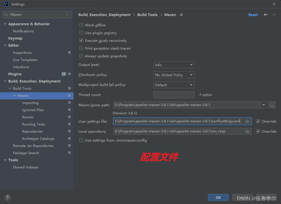Click the Cancel button

[242, 197]
